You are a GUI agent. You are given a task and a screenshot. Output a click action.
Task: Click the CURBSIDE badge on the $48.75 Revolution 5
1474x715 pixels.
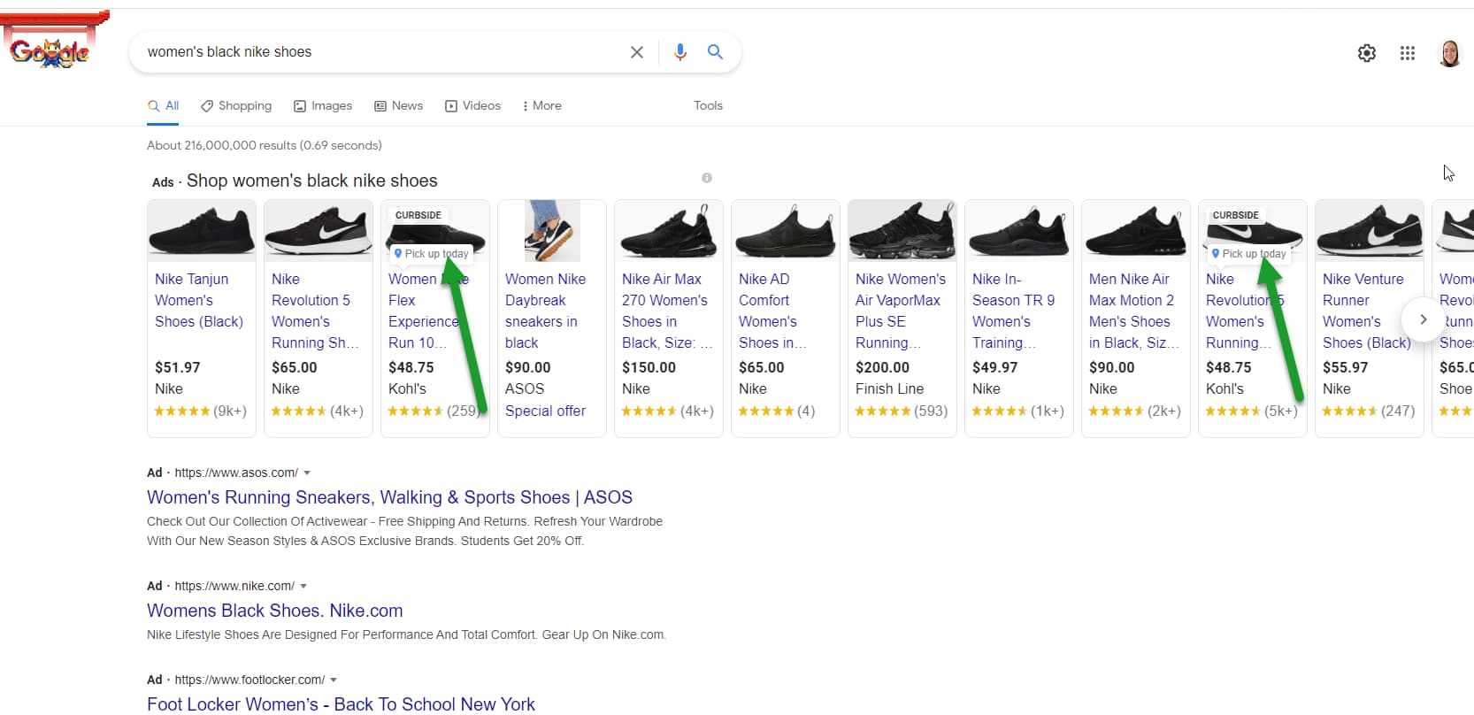(x=1236, y=215)
